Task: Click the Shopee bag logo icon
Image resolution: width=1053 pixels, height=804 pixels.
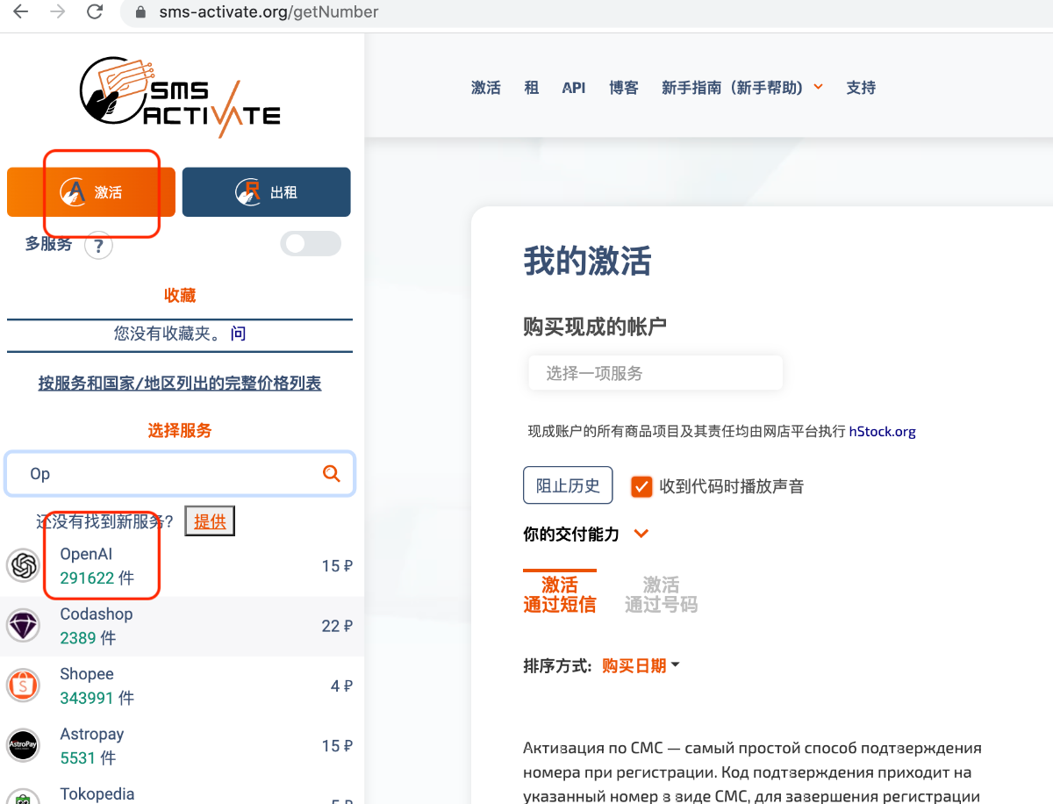Action: coord(24,686)
